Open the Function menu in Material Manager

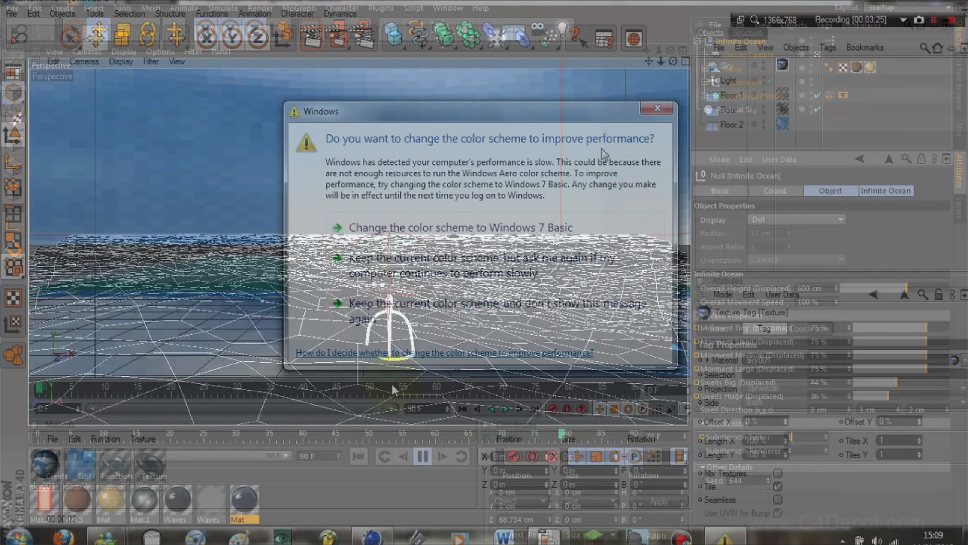[105, 439]
